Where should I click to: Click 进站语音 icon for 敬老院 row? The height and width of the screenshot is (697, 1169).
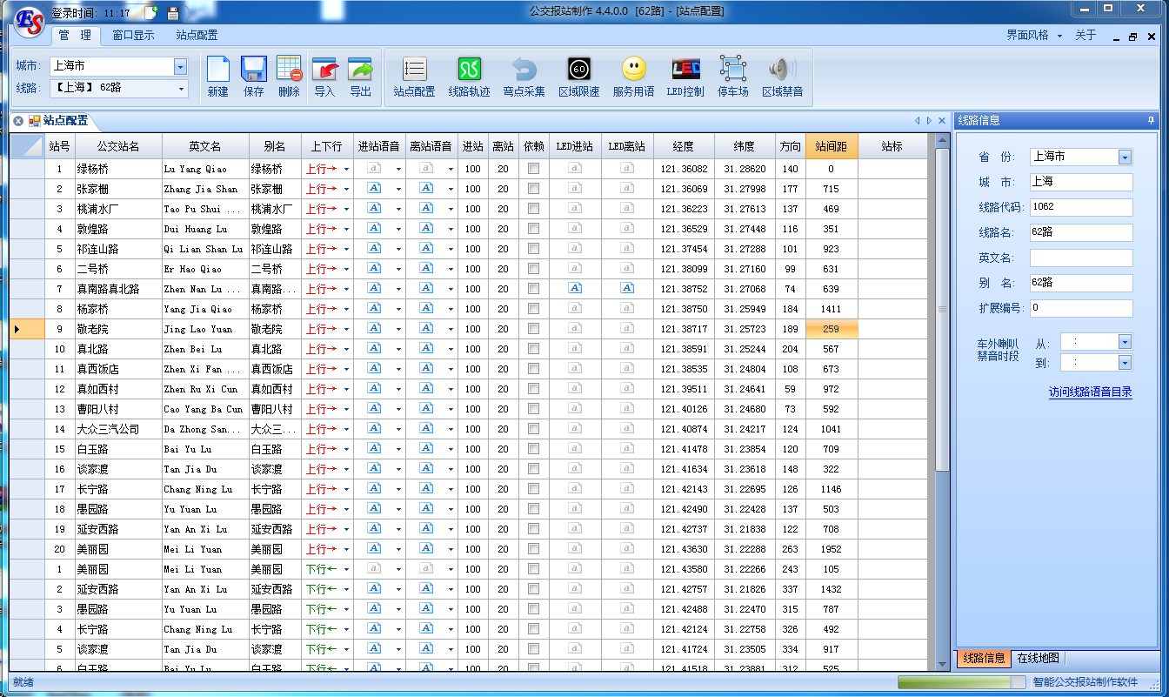tap(374, 328)
